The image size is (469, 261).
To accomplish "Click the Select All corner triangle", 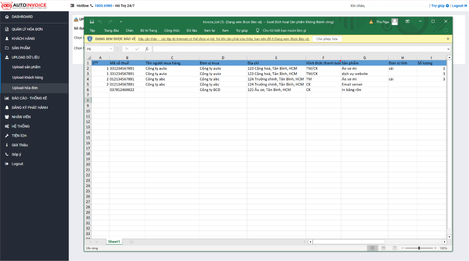I will pyautogui.click(x=89, y=58).
